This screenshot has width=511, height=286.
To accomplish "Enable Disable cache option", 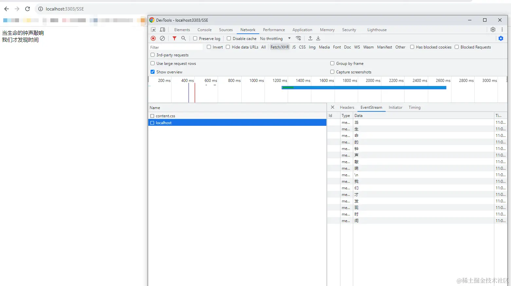I will pos(229,38).
